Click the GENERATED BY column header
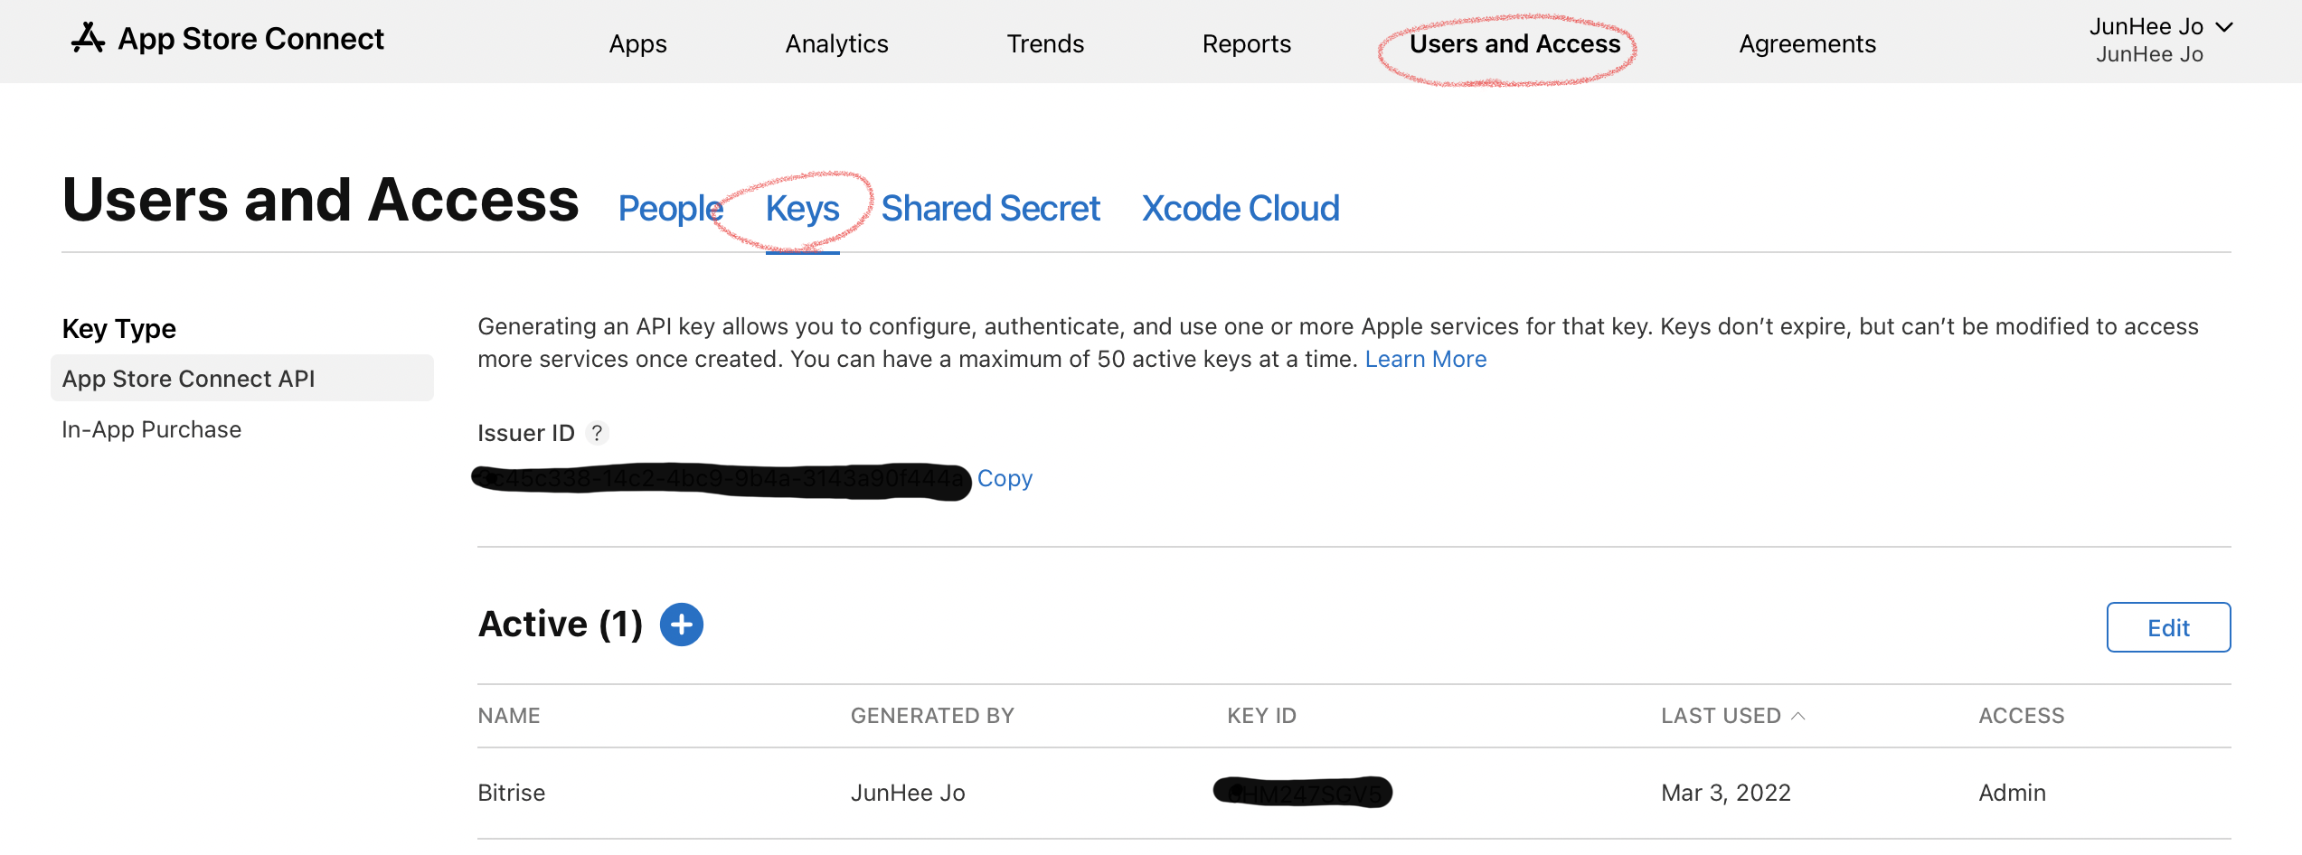2302x855 pixels. tap(932, 716)
